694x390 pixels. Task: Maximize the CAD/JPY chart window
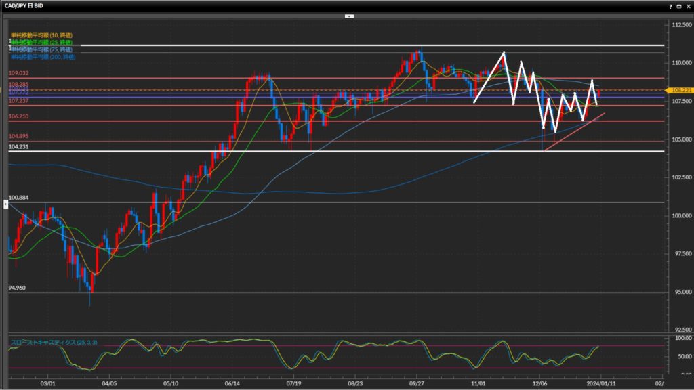coord(678,5)
